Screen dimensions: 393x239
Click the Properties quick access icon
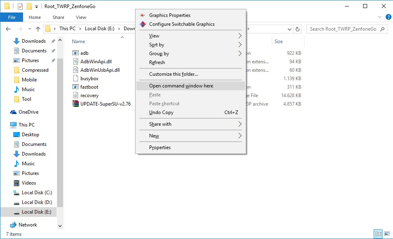tap(20, 6)
